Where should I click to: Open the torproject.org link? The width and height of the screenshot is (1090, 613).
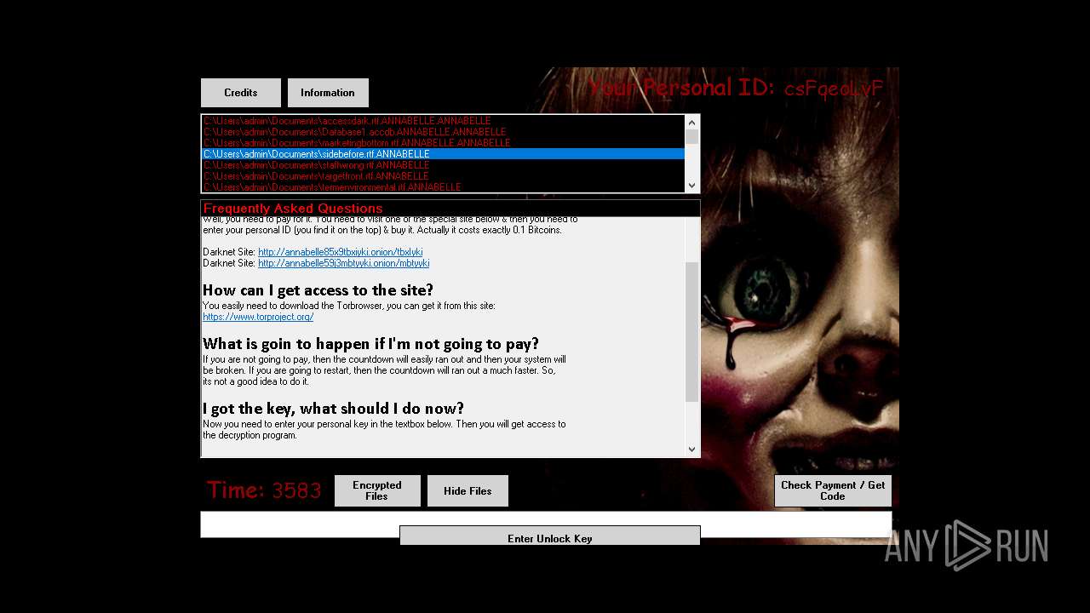coord(258,317)
